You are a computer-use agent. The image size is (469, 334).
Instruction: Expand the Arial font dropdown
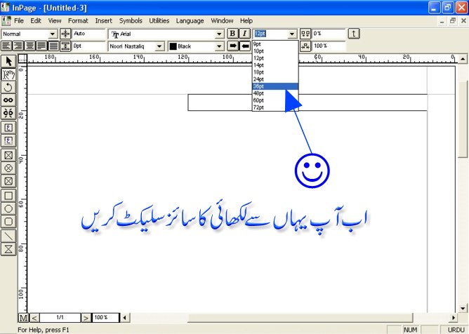(x=219, y=34)
